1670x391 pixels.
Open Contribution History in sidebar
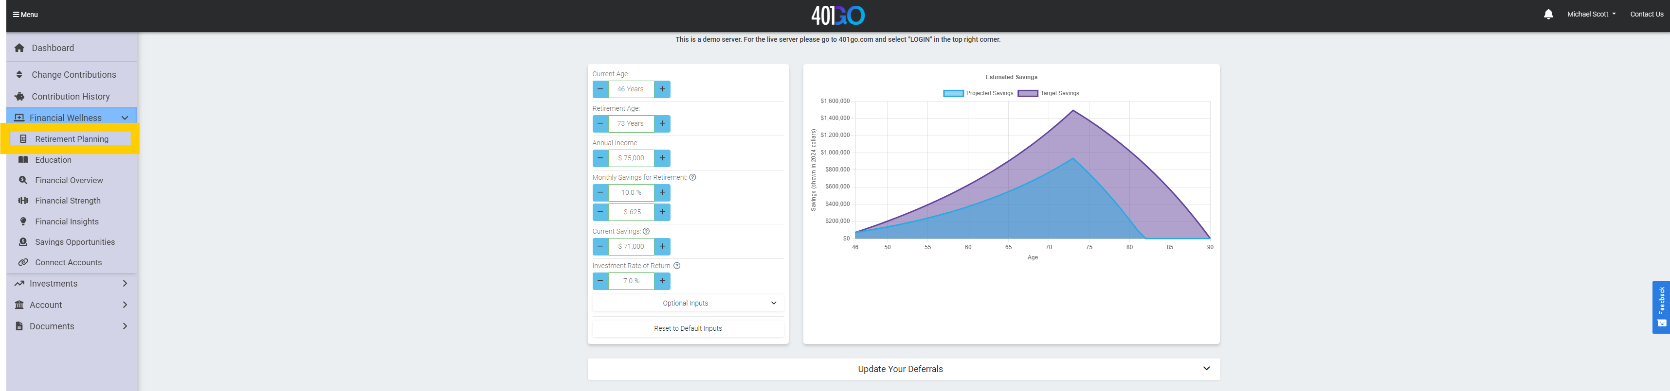coord(71,97)
